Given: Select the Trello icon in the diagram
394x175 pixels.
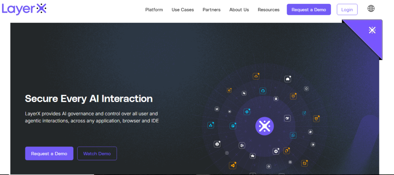Looking at the screenshot, I should coord(233,126).
